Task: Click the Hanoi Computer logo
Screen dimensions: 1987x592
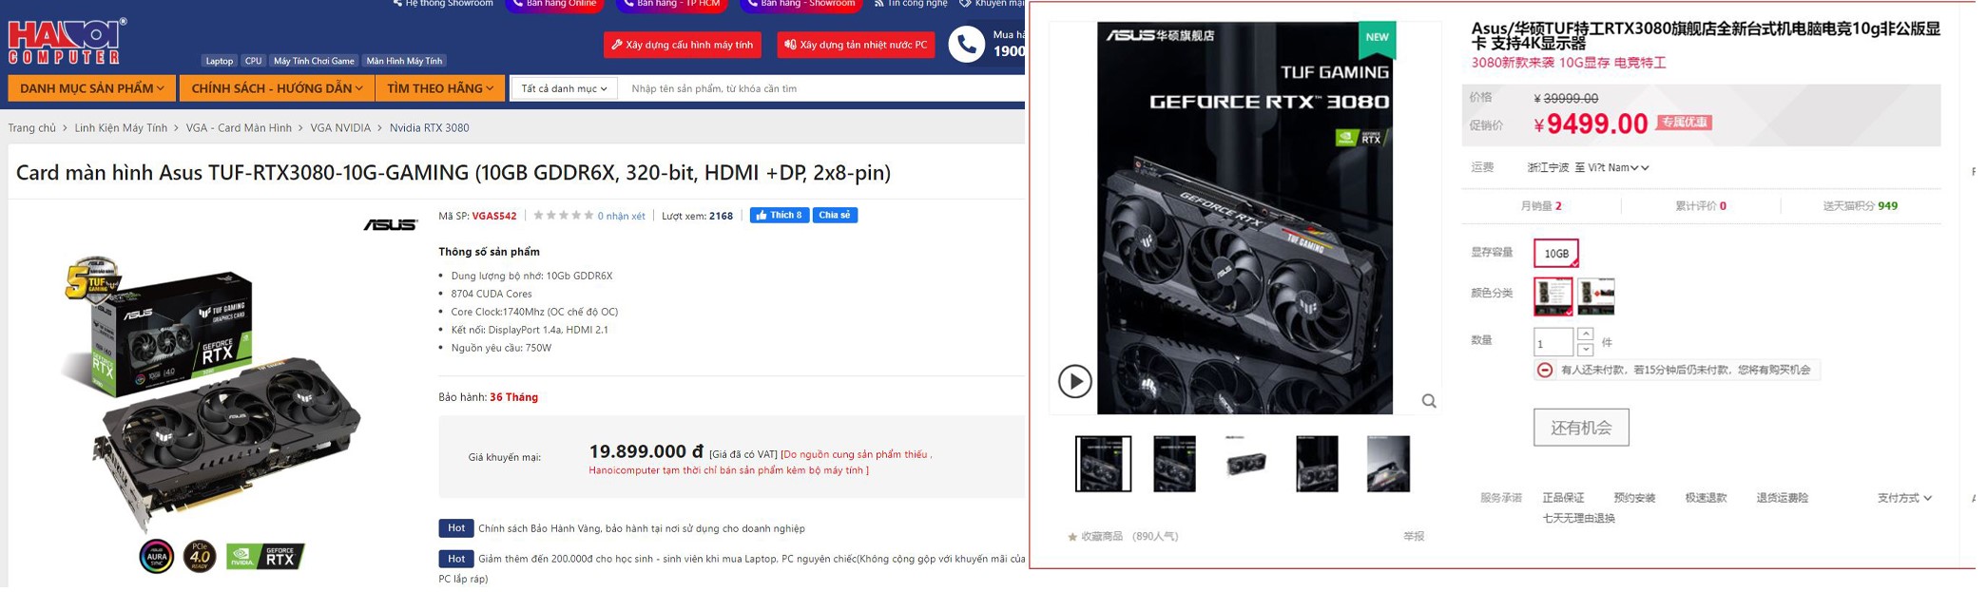Action: 67,40
